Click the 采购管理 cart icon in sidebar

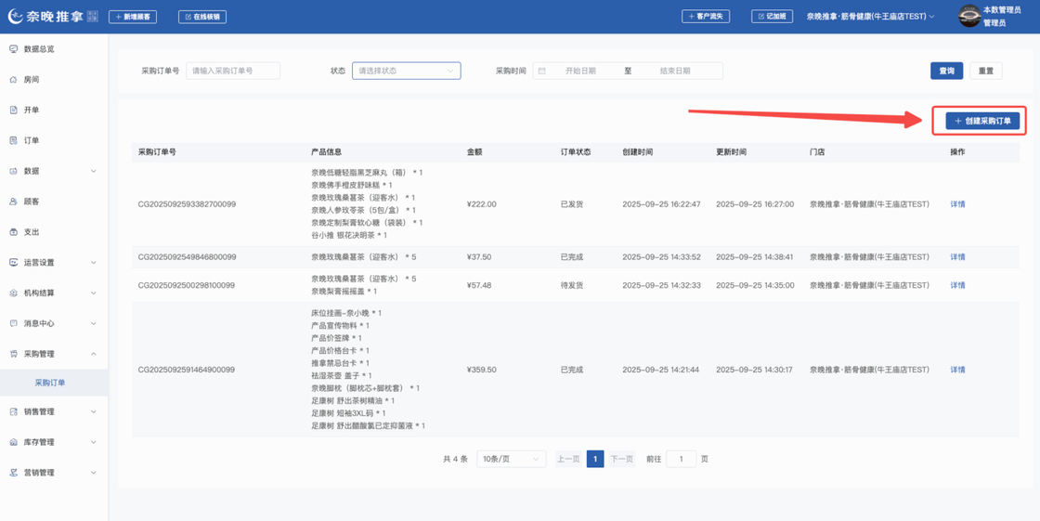click(13, 355)
